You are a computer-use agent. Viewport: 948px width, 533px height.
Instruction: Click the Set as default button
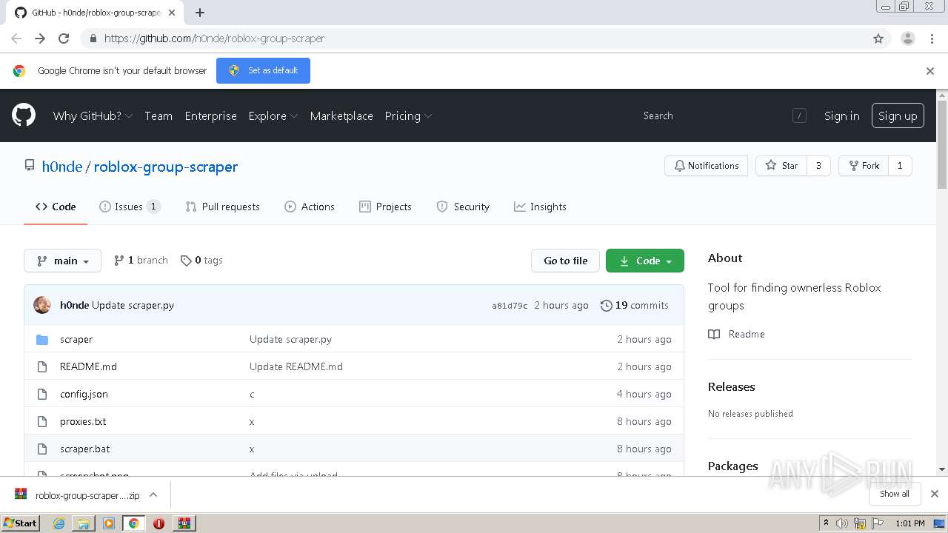(263, 70)
